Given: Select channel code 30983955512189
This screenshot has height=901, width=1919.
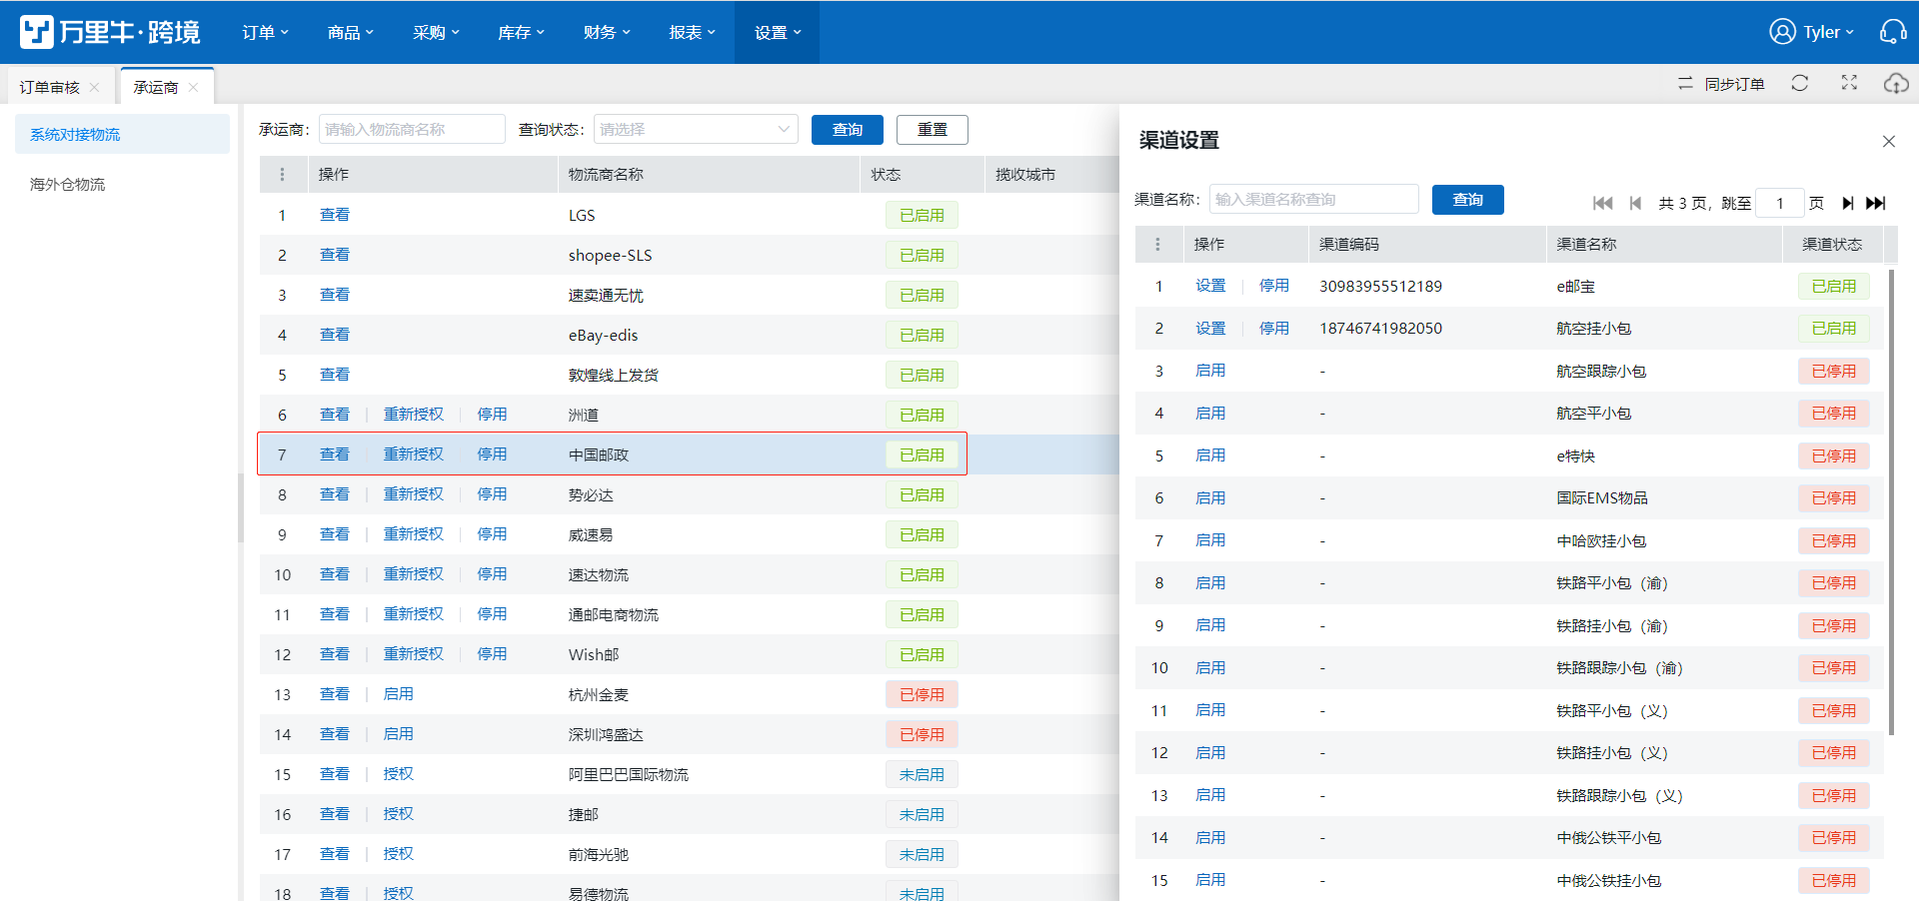Looking at the screenshot, I should pyautogui.click(x=1380, y=287).
